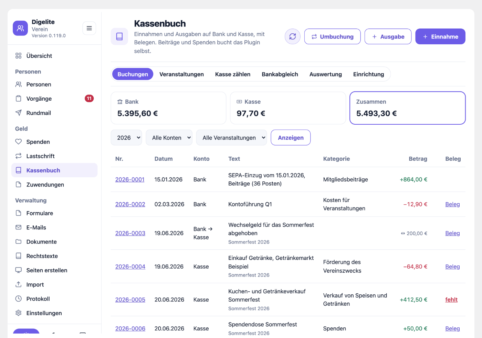
Task: Click the refresh circular arrows icon
Action: (x=293, y=36)
